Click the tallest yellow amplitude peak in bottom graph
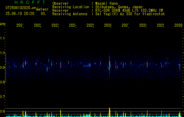 point(109,112)
